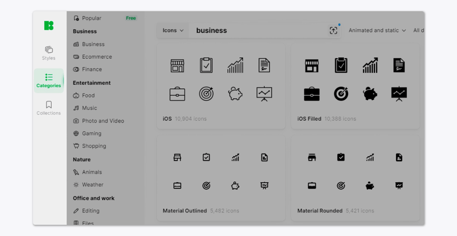Click the '10,904 icons' count text

click(x=191, y=118)
